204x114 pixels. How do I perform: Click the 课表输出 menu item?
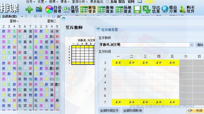[97, 2]
